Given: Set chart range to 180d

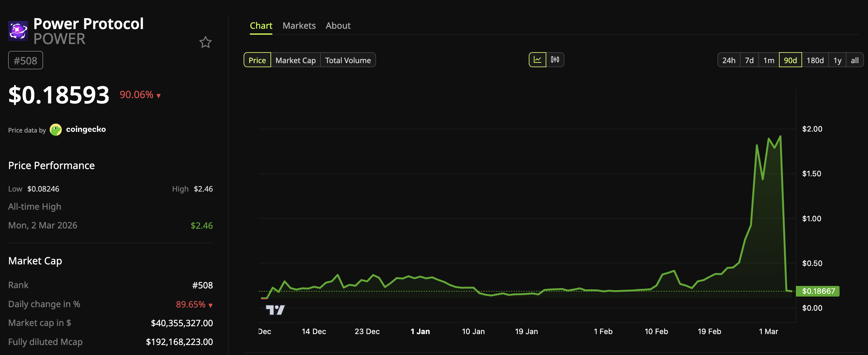Looking at the screenshot, I should [x=815, y=60].
